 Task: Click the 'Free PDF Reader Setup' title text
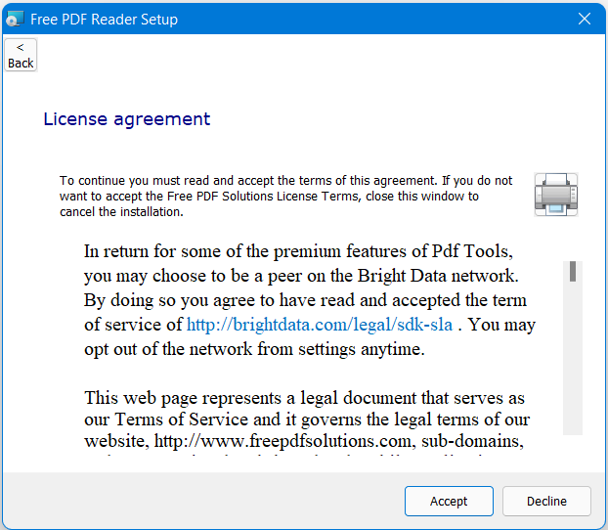point(104,20)
